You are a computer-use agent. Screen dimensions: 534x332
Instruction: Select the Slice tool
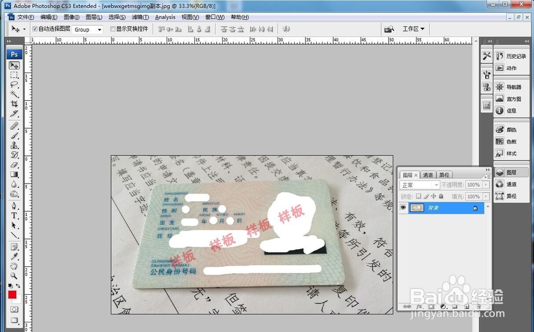point(14,113)
